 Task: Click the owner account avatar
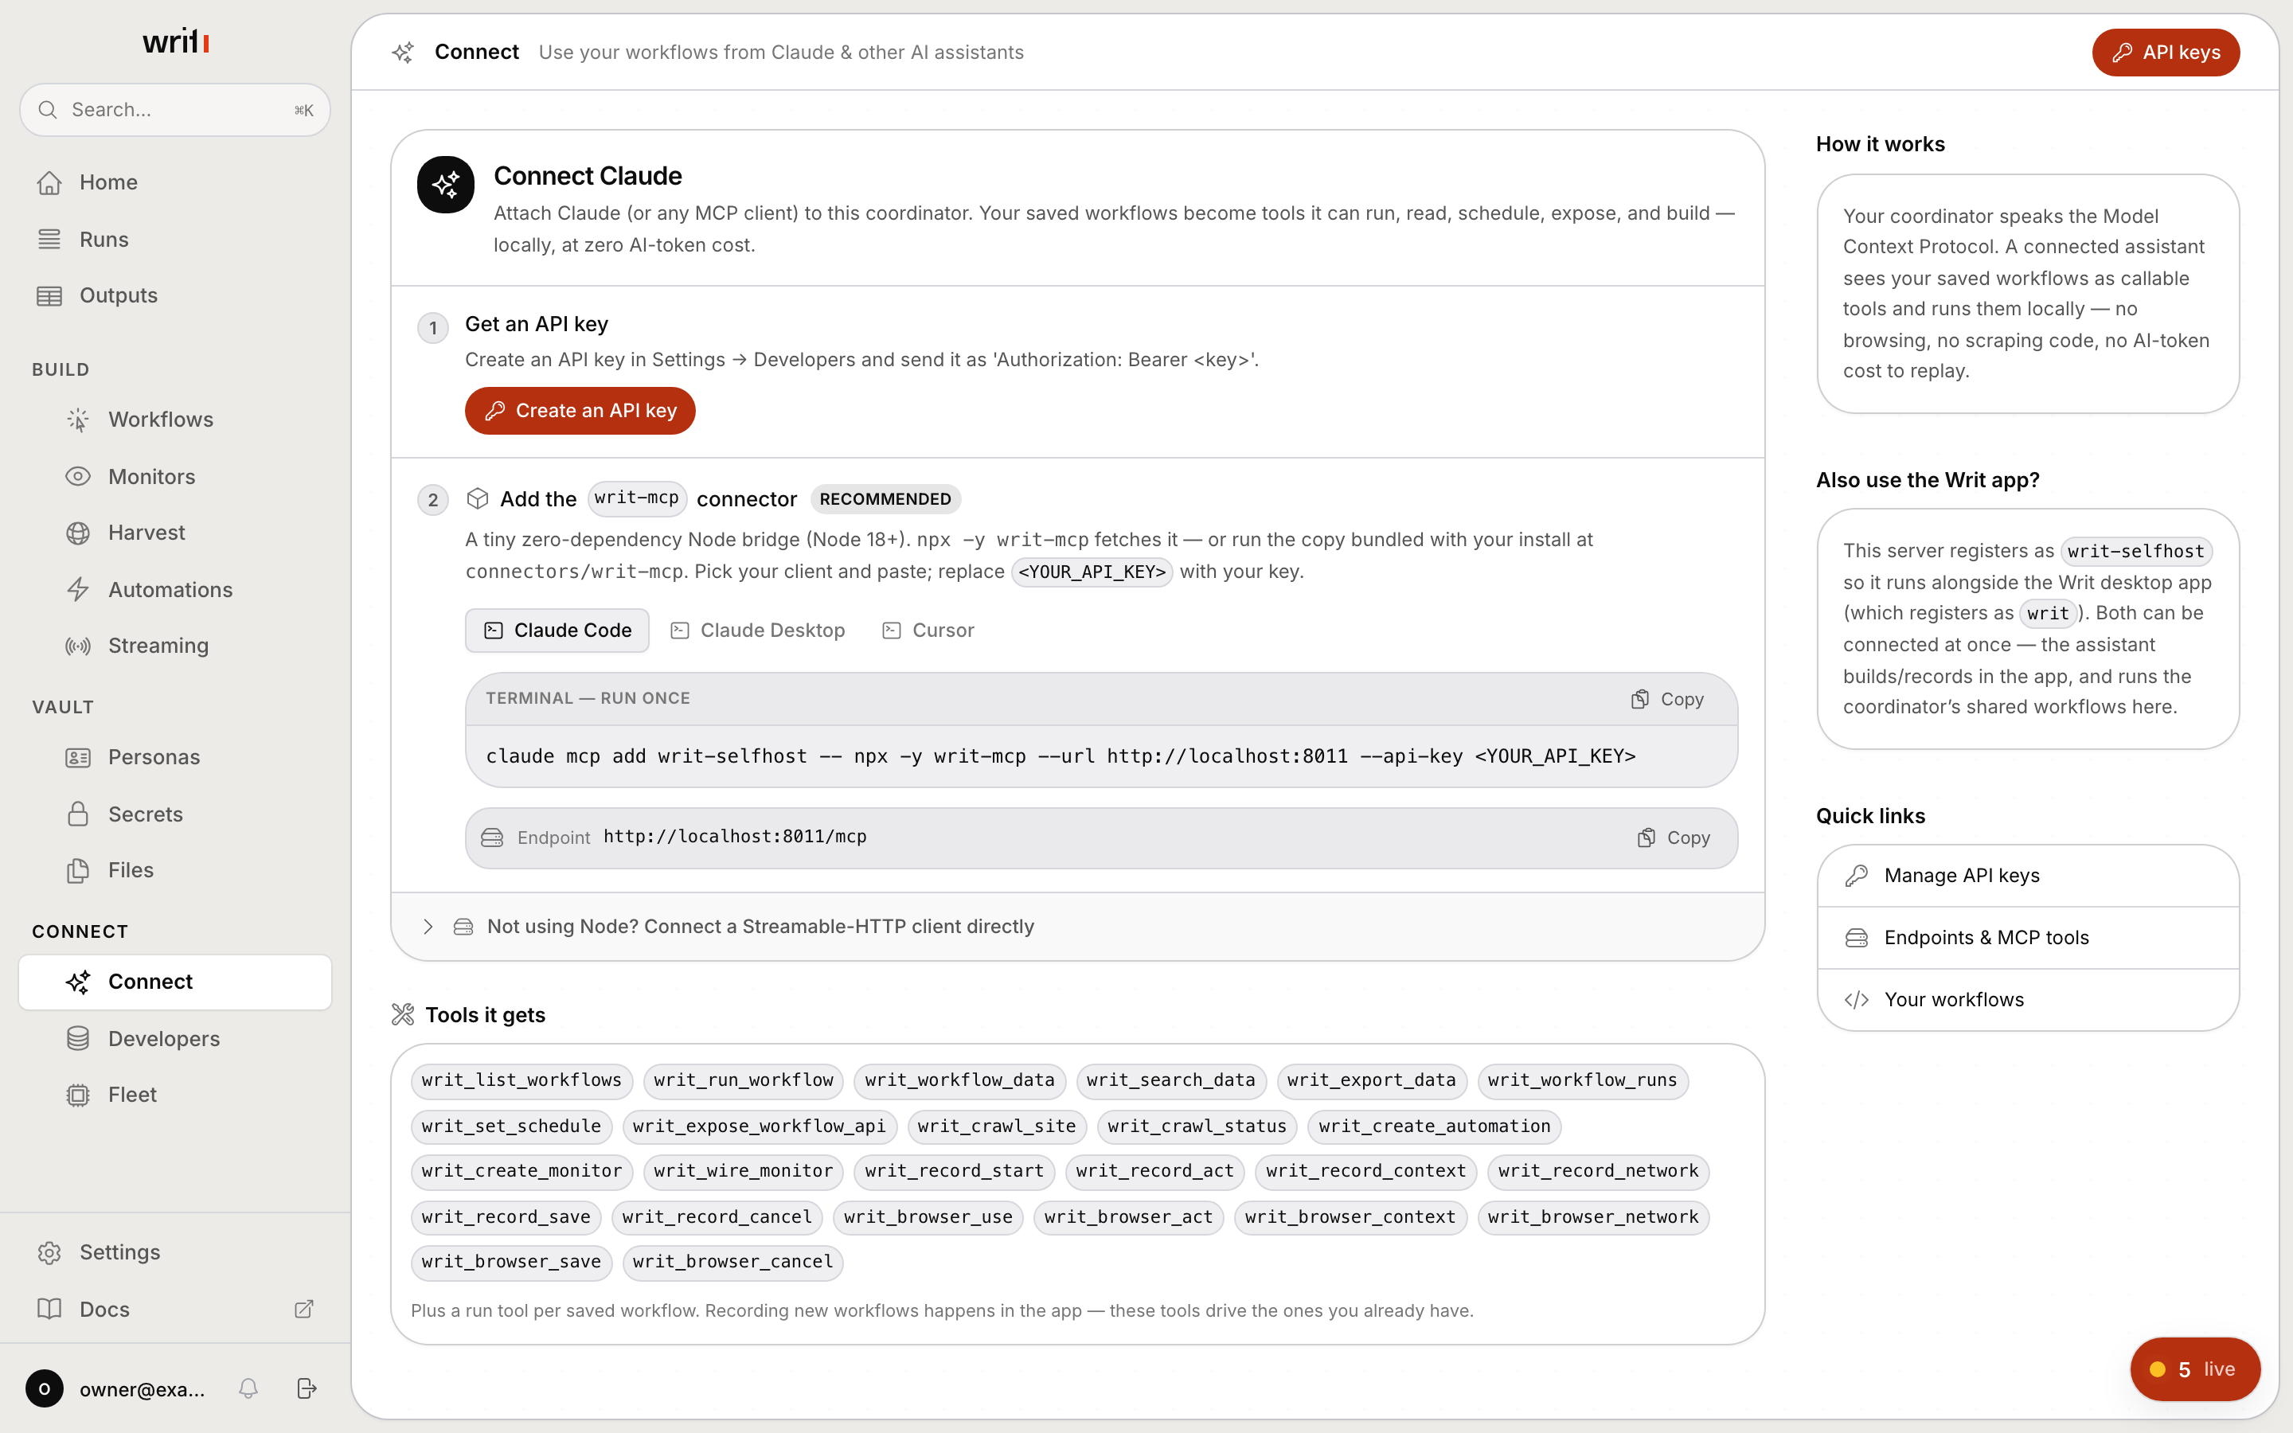(x=45, y=1388)
